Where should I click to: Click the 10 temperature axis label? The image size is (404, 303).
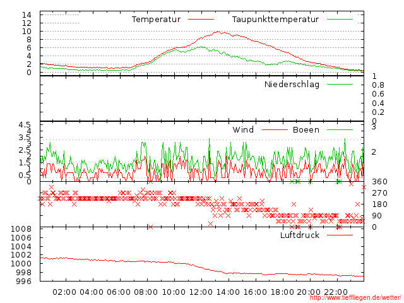27,32
